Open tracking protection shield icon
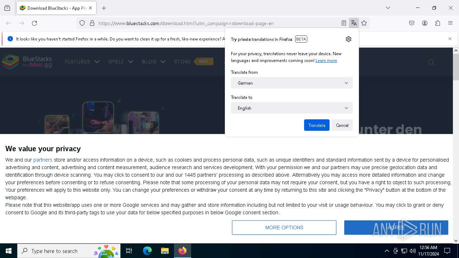459x258 pixels. tap(82, 23)
